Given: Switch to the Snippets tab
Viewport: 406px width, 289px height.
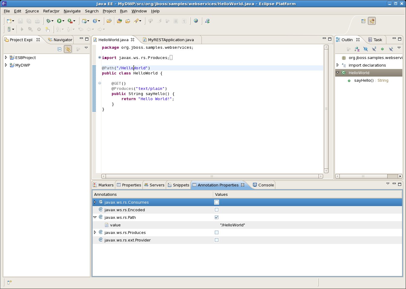Looking at the screenshot, I should pos(178,185).
